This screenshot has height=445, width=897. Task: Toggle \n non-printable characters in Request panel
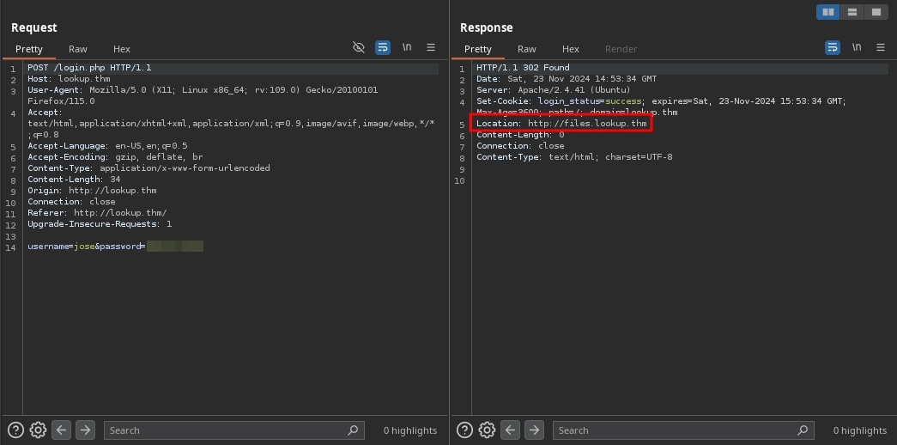(x=407, y=48)
